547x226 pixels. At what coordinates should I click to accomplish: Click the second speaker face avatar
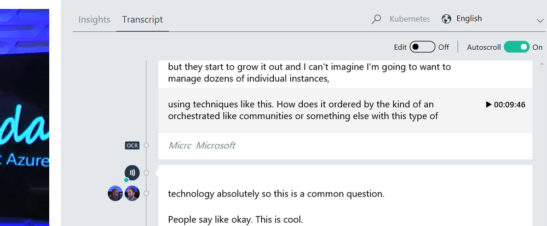coord(132,193)
